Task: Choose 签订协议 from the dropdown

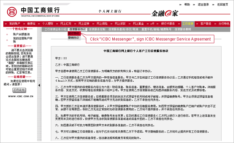Action: click(74, 34)
